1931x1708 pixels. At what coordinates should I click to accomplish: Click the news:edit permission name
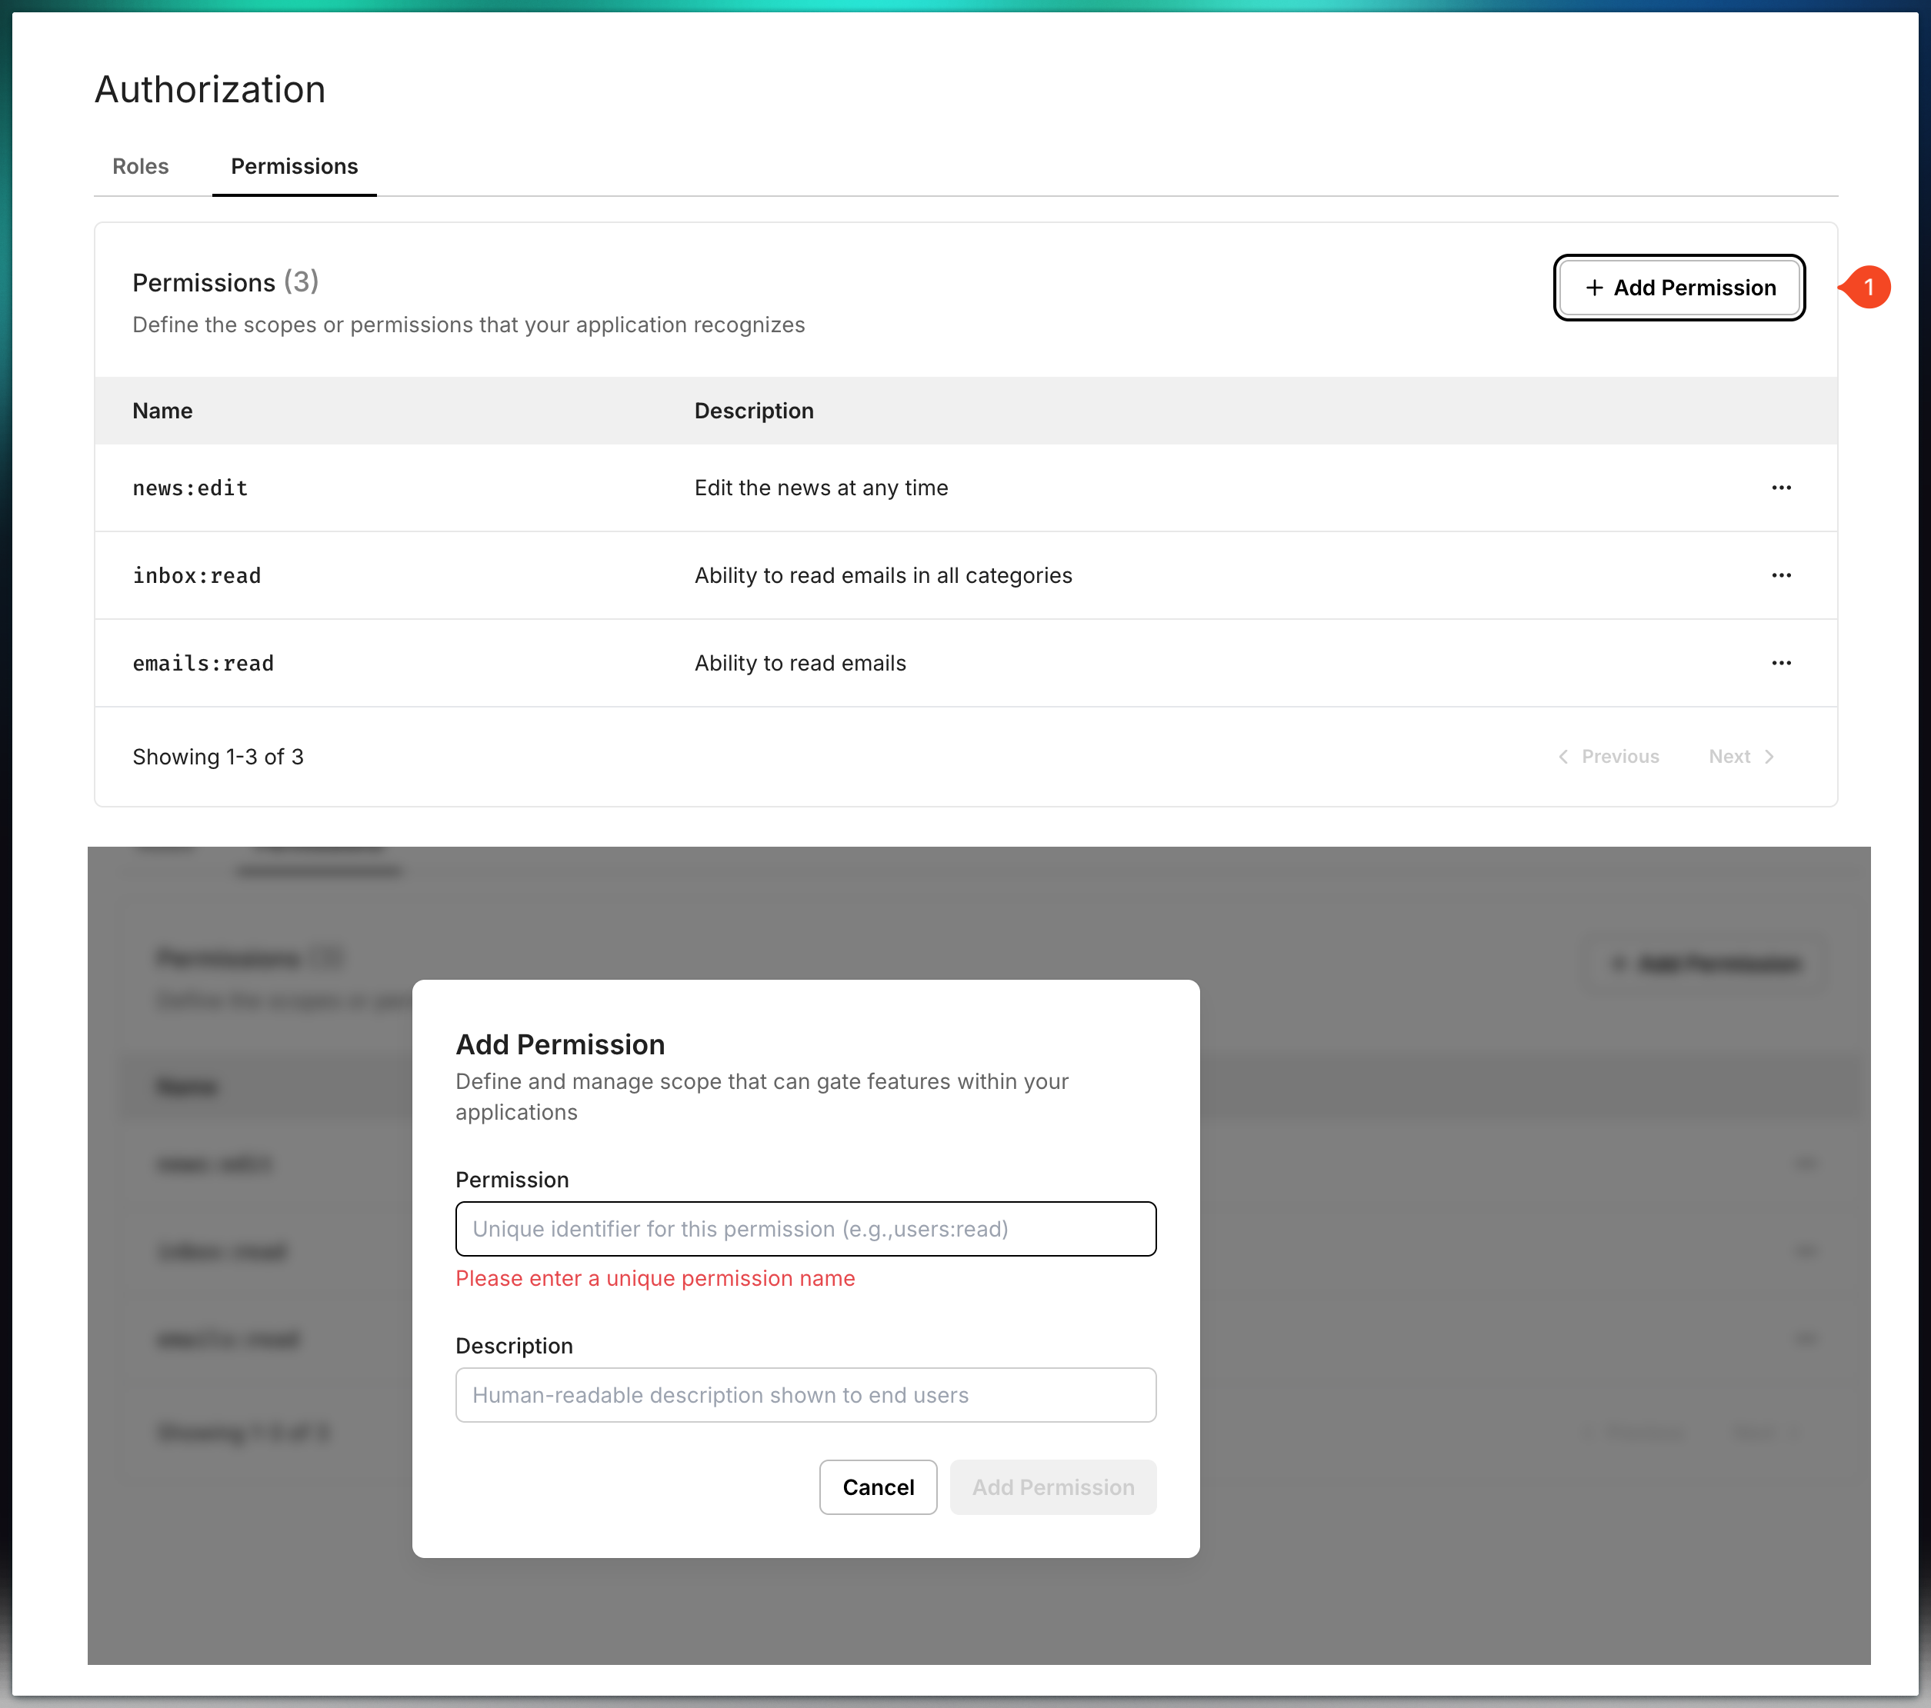[190, 488]
